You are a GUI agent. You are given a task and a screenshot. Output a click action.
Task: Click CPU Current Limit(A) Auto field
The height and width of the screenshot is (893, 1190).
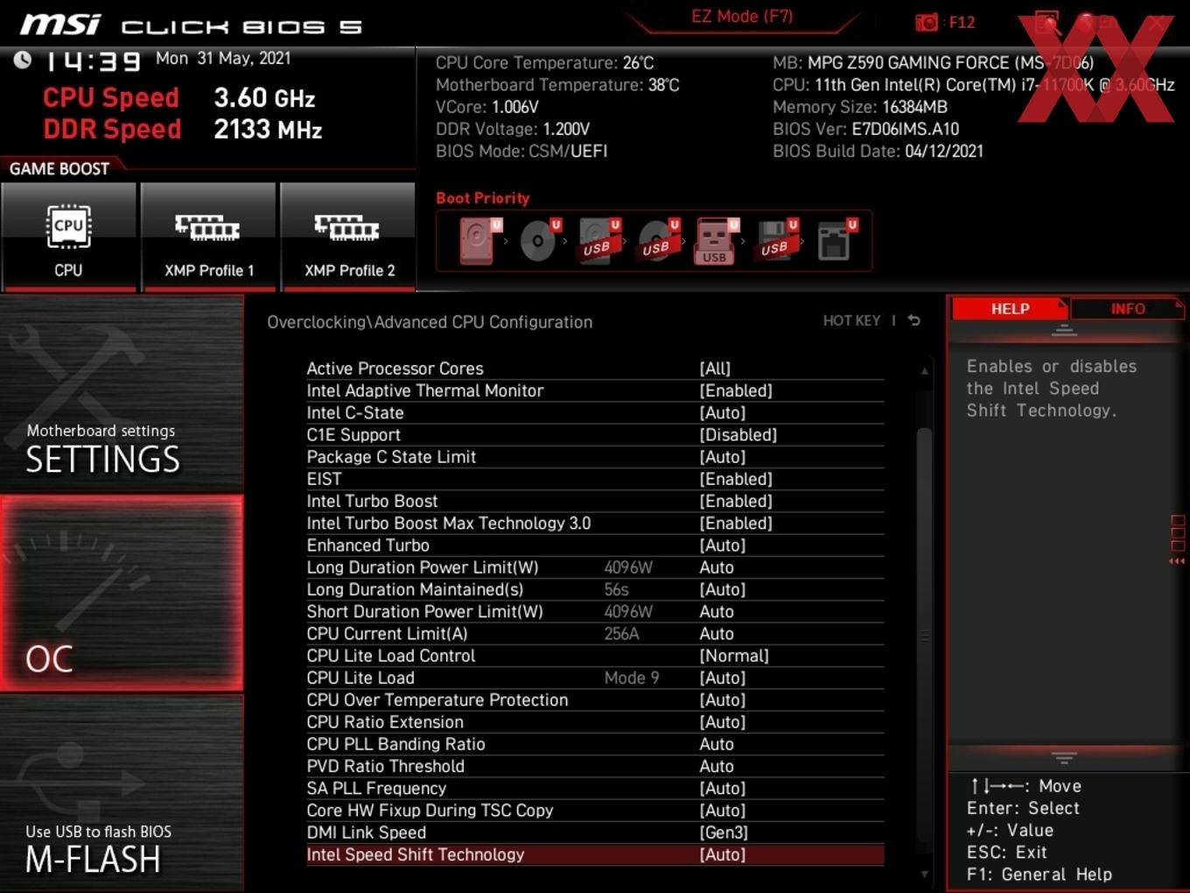[717, 634]
